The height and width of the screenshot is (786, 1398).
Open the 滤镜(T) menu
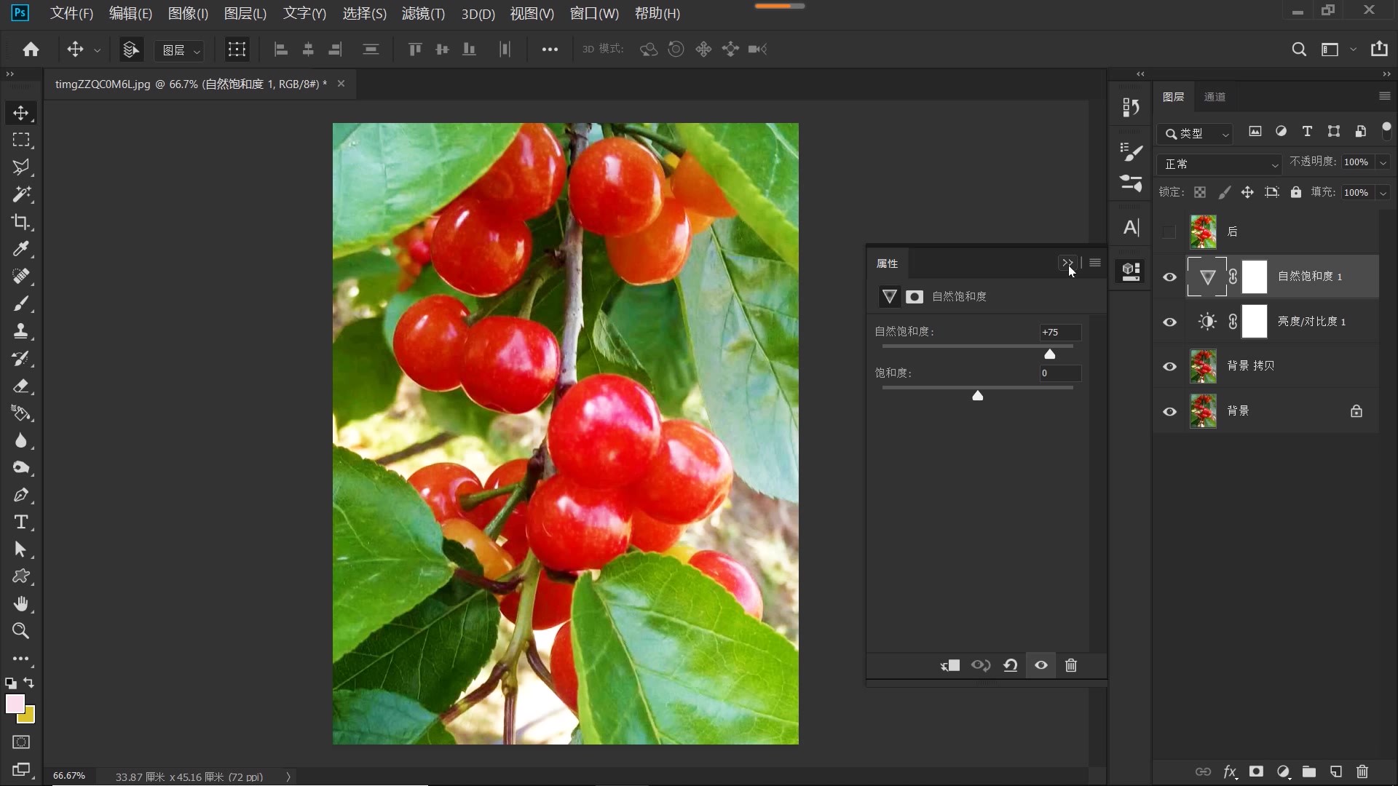[423, 13]
